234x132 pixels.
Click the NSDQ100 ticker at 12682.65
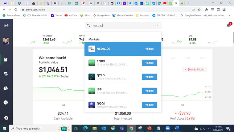(x=49, y=39)
